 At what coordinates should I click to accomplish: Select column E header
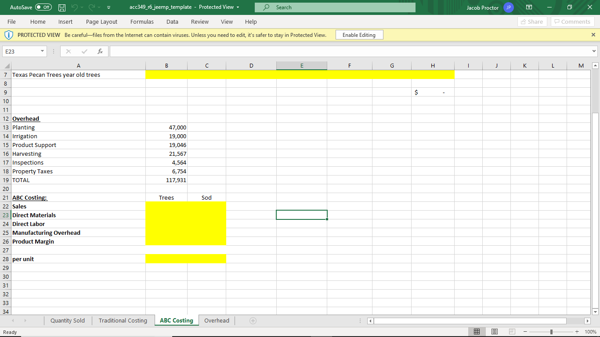click(x=302, y=65)
